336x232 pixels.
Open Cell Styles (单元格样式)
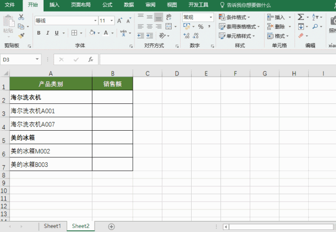click(x=237, y=36)
